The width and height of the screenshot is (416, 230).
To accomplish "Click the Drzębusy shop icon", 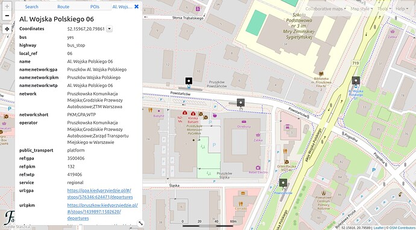I will pyautogui.click(x=244, y=121).
